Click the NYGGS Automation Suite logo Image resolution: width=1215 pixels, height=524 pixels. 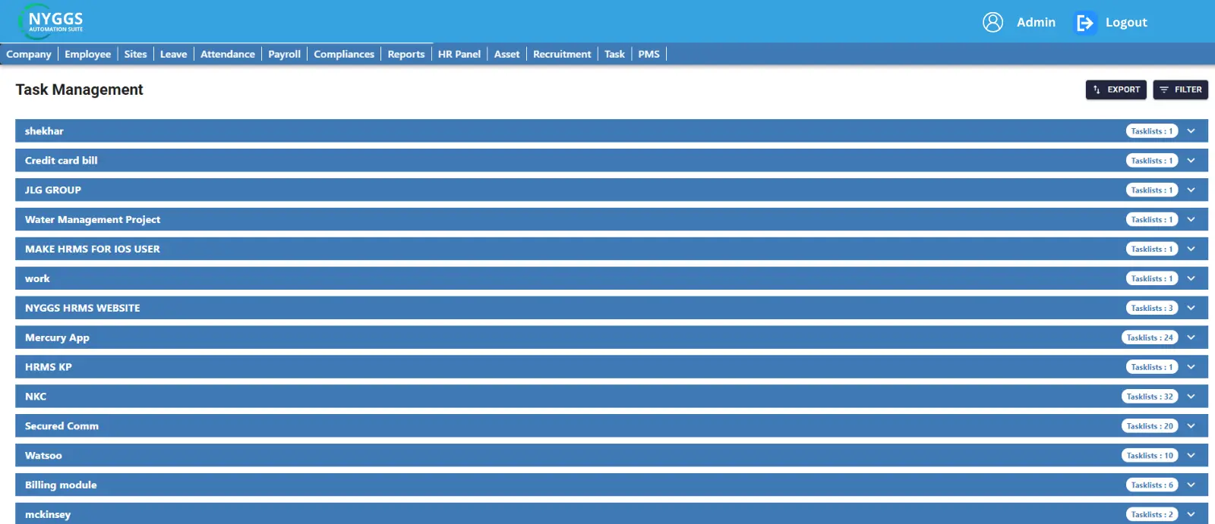(52, 21)
